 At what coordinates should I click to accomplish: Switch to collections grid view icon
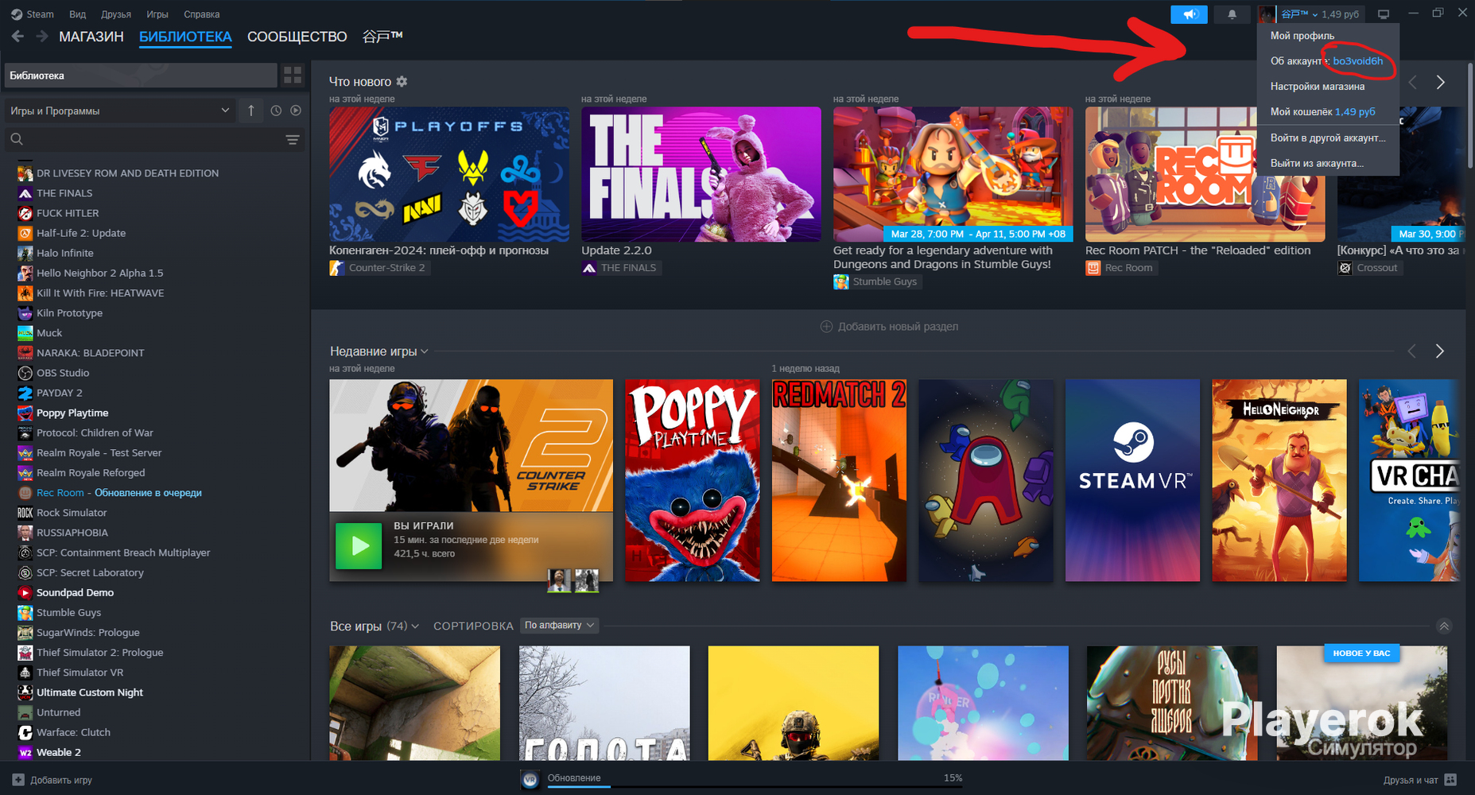[x=293, y=76]
